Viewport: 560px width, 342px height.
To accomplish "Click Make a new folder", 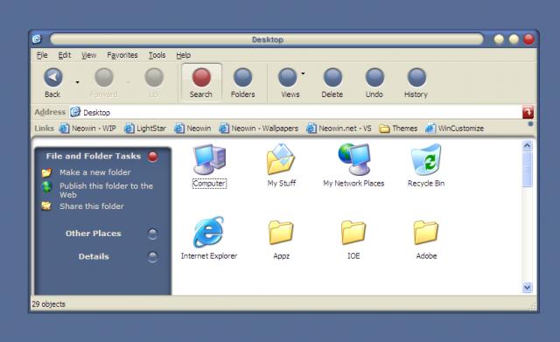I will 95,172.
